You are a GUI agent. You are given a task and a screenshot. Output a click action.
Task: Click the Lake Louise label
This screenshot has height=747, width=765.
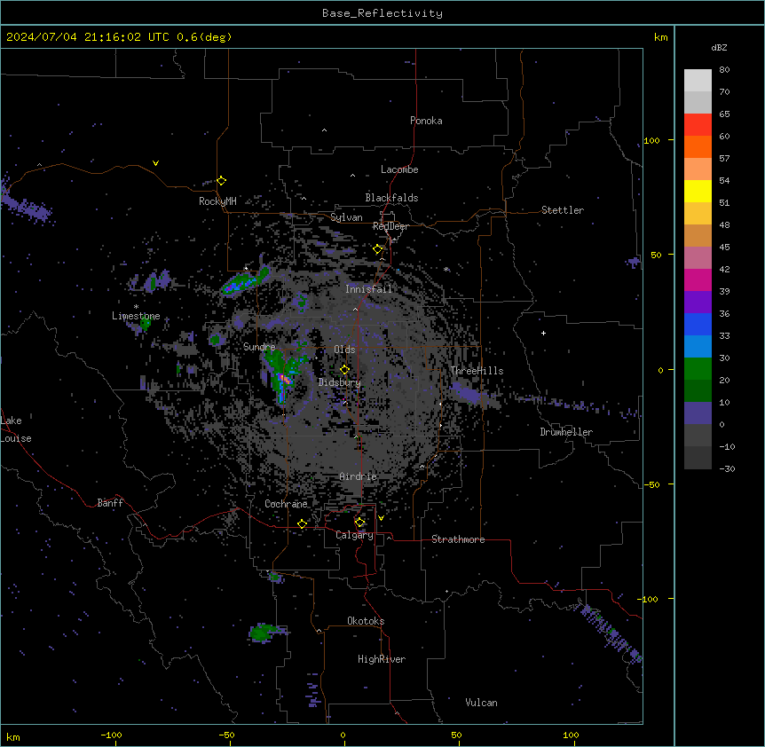16,429
